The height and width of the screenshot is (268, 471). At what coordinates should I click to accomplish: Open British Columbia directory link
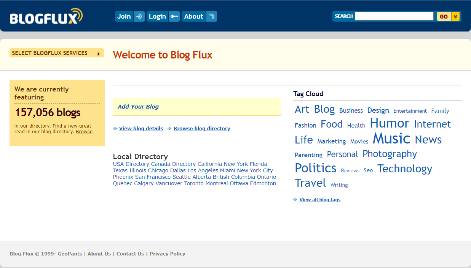234,177
